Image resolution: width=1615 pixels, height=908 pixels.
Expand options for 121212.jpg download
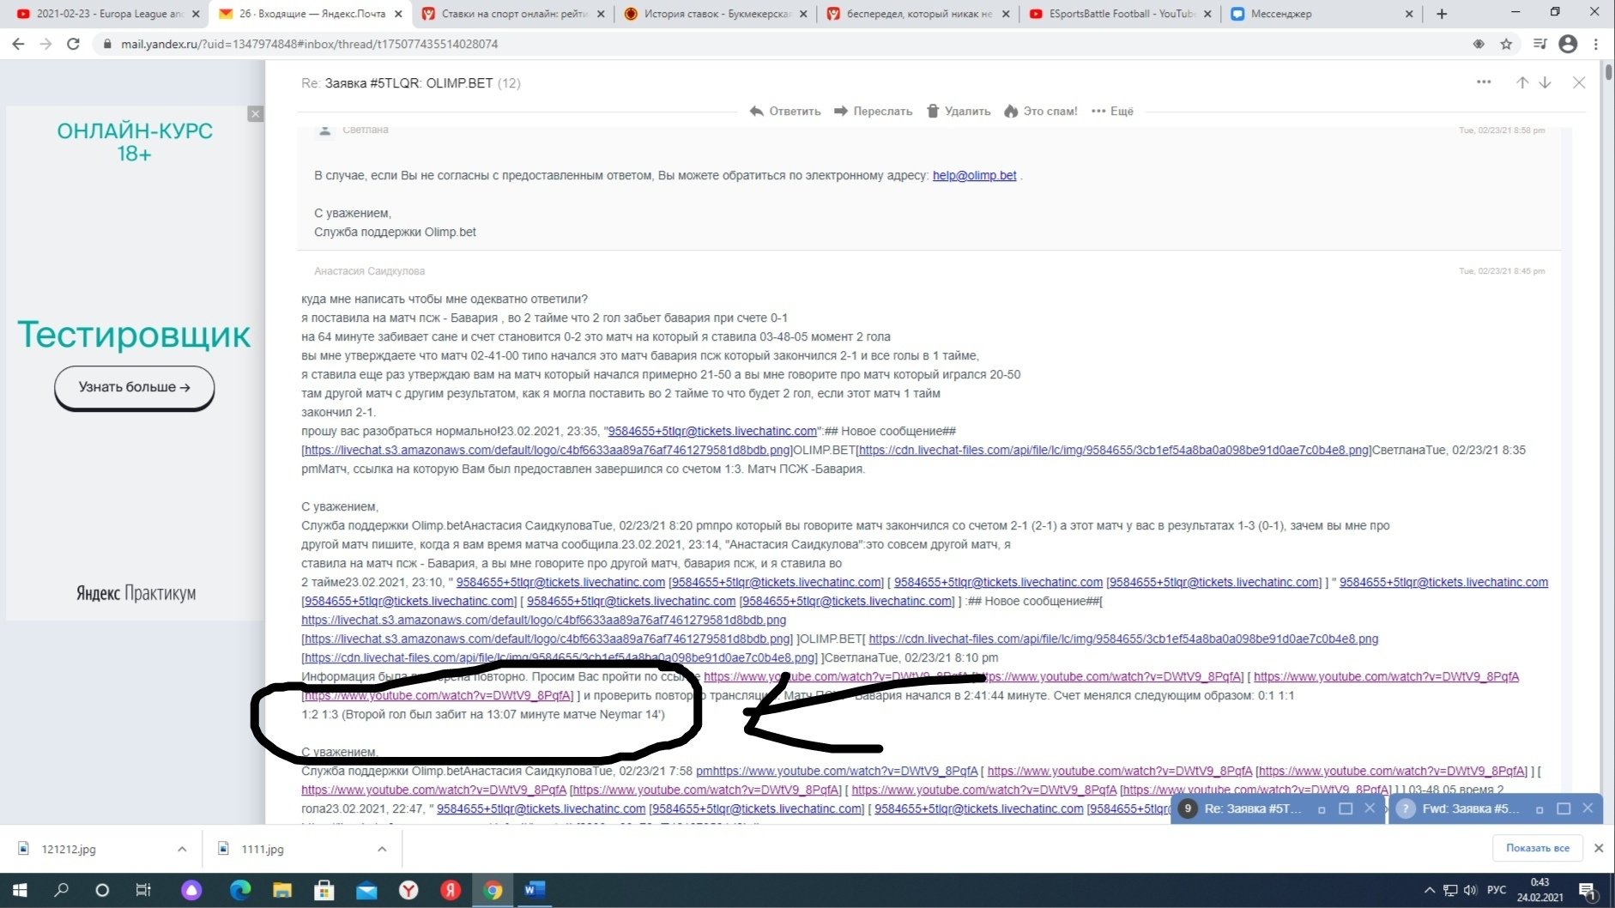coord(182,849)
